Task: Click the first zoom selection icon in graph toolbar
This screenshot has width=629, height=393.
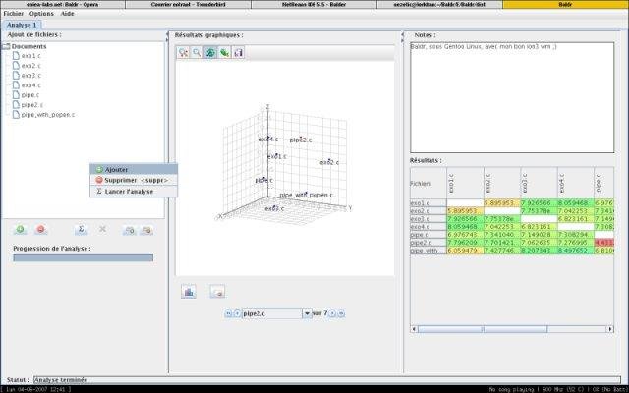Action: [x=183, y=52]
